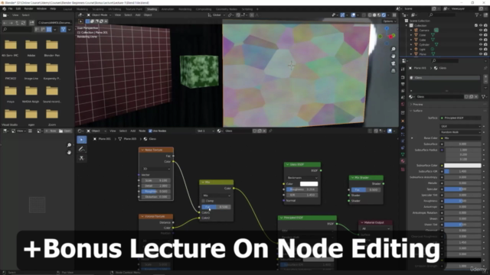Click the file browser filter funnel icon
The width and height of the screenshot is (490, 275).
(x=63, y=29)
